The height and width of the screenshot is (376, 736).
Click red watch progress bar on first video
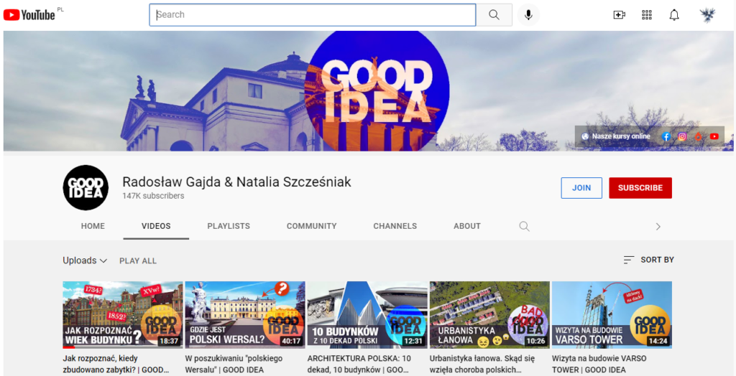69,347
